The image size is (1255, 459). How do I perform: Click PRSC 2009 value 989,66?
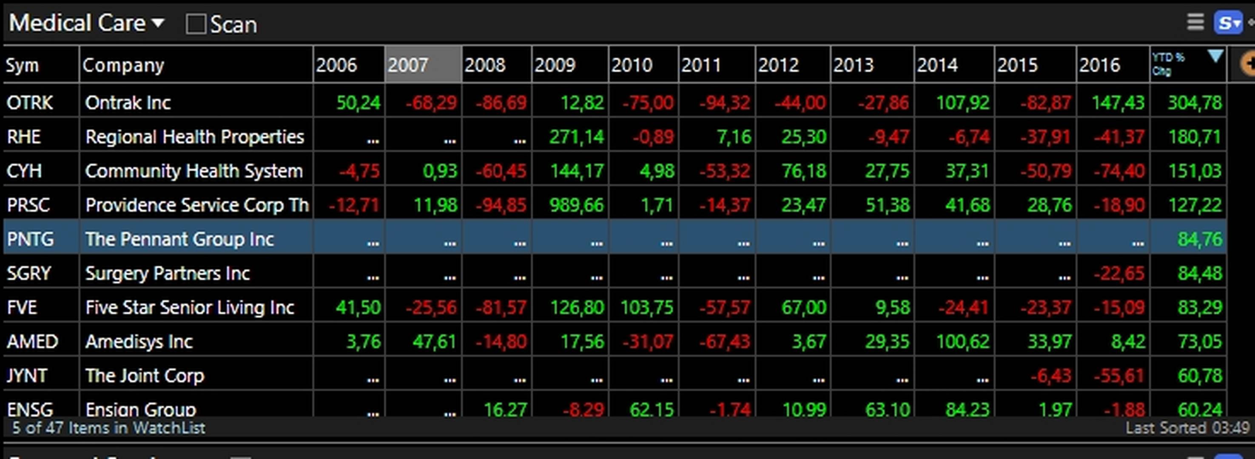tap(577, 205)
